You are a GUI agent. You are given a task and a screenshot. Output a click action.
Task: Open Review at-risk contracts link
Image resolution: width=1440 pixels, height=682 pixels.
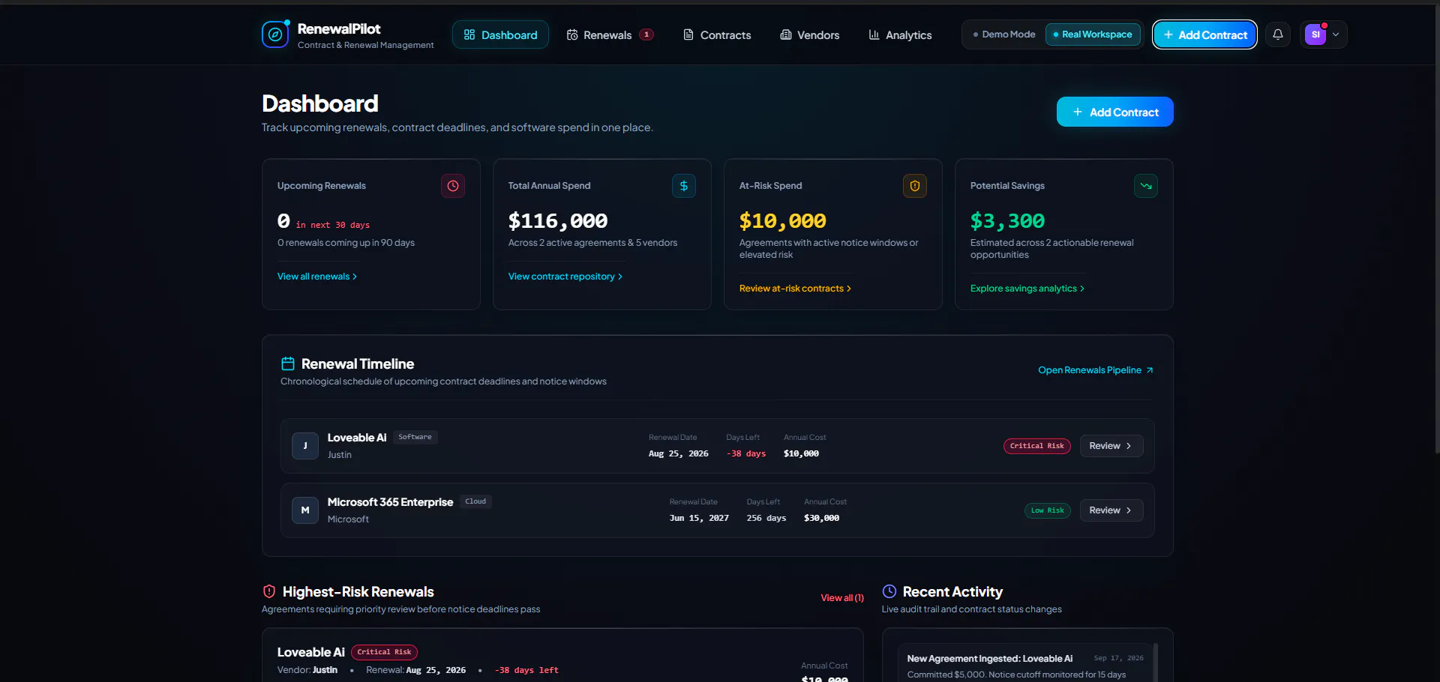[x=795, y=289]
